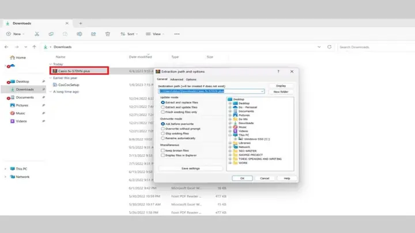
Task: Click the Search Downloads field
Action: coord(376,47)
